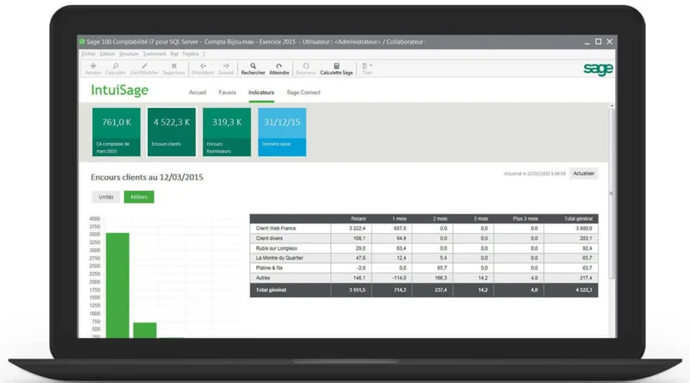The width and height of the screenshot is (690, 383).
Task: Select the Indicateurs tab
Action: click(261, 93)
